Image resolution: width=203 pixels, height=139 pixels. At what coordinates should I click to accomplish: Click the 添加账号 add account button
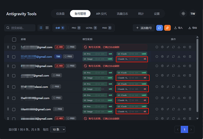(144, 28)
